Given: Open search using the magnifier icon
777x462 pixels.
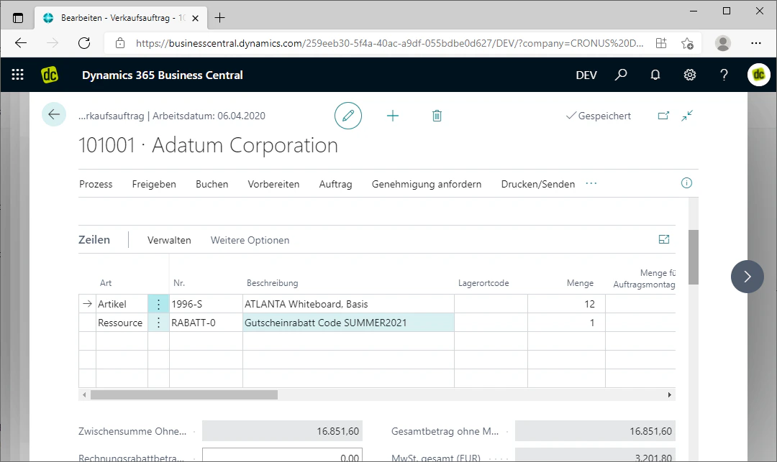Looking at the screenshot, I should 620,75.
